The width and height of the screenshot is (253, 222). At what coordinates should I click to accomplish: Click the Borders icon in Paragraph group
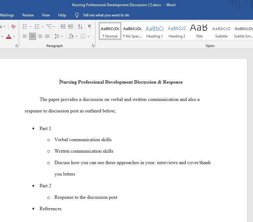(x=83, y=36)
